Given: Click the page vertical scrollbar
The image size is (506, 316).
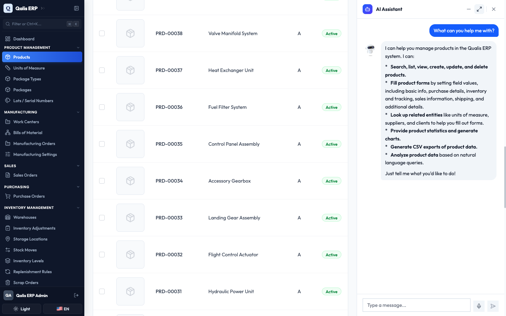Looking at the screenshot, I should (505, 177).
